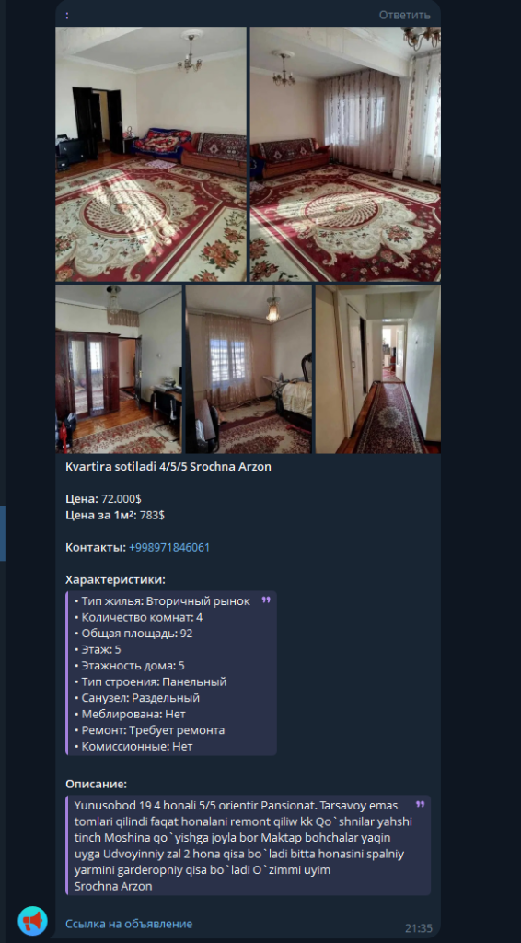Open photo of wardrobe with mirrors
The width and height of the screenshot is (521, 943).
119,369
